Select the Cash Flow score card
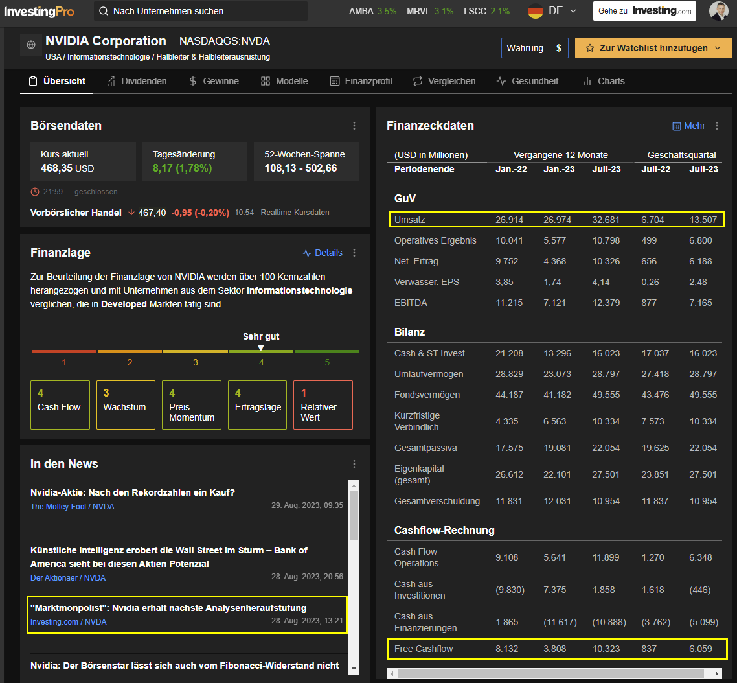737x683 pixels. click(60, 405)
